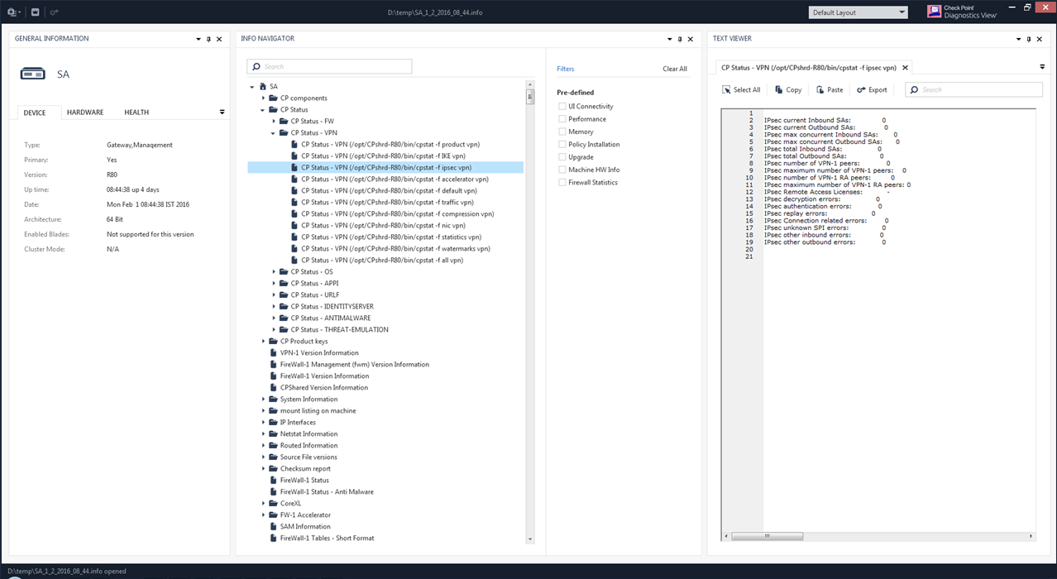Pin the Info Navigator panel
Image resolution: width=1057 pixels, height=579 pixels.
pos(680,39)
